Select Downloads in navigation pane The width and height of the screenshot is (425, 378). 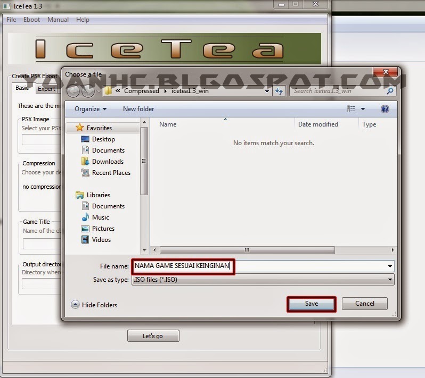[108, 162]
